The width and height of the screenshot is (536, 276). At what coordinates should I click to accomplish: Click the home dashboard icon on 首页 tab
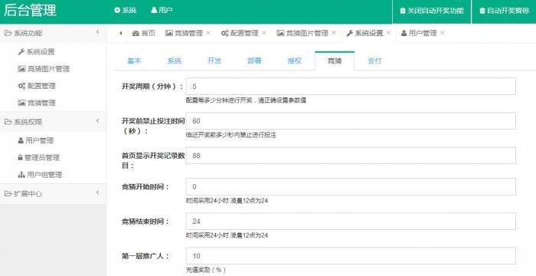136,33
